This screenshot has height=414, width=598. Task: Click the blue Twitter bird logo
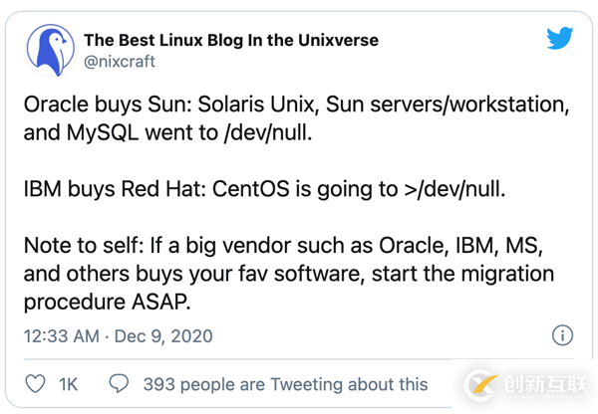click(560, 39)
